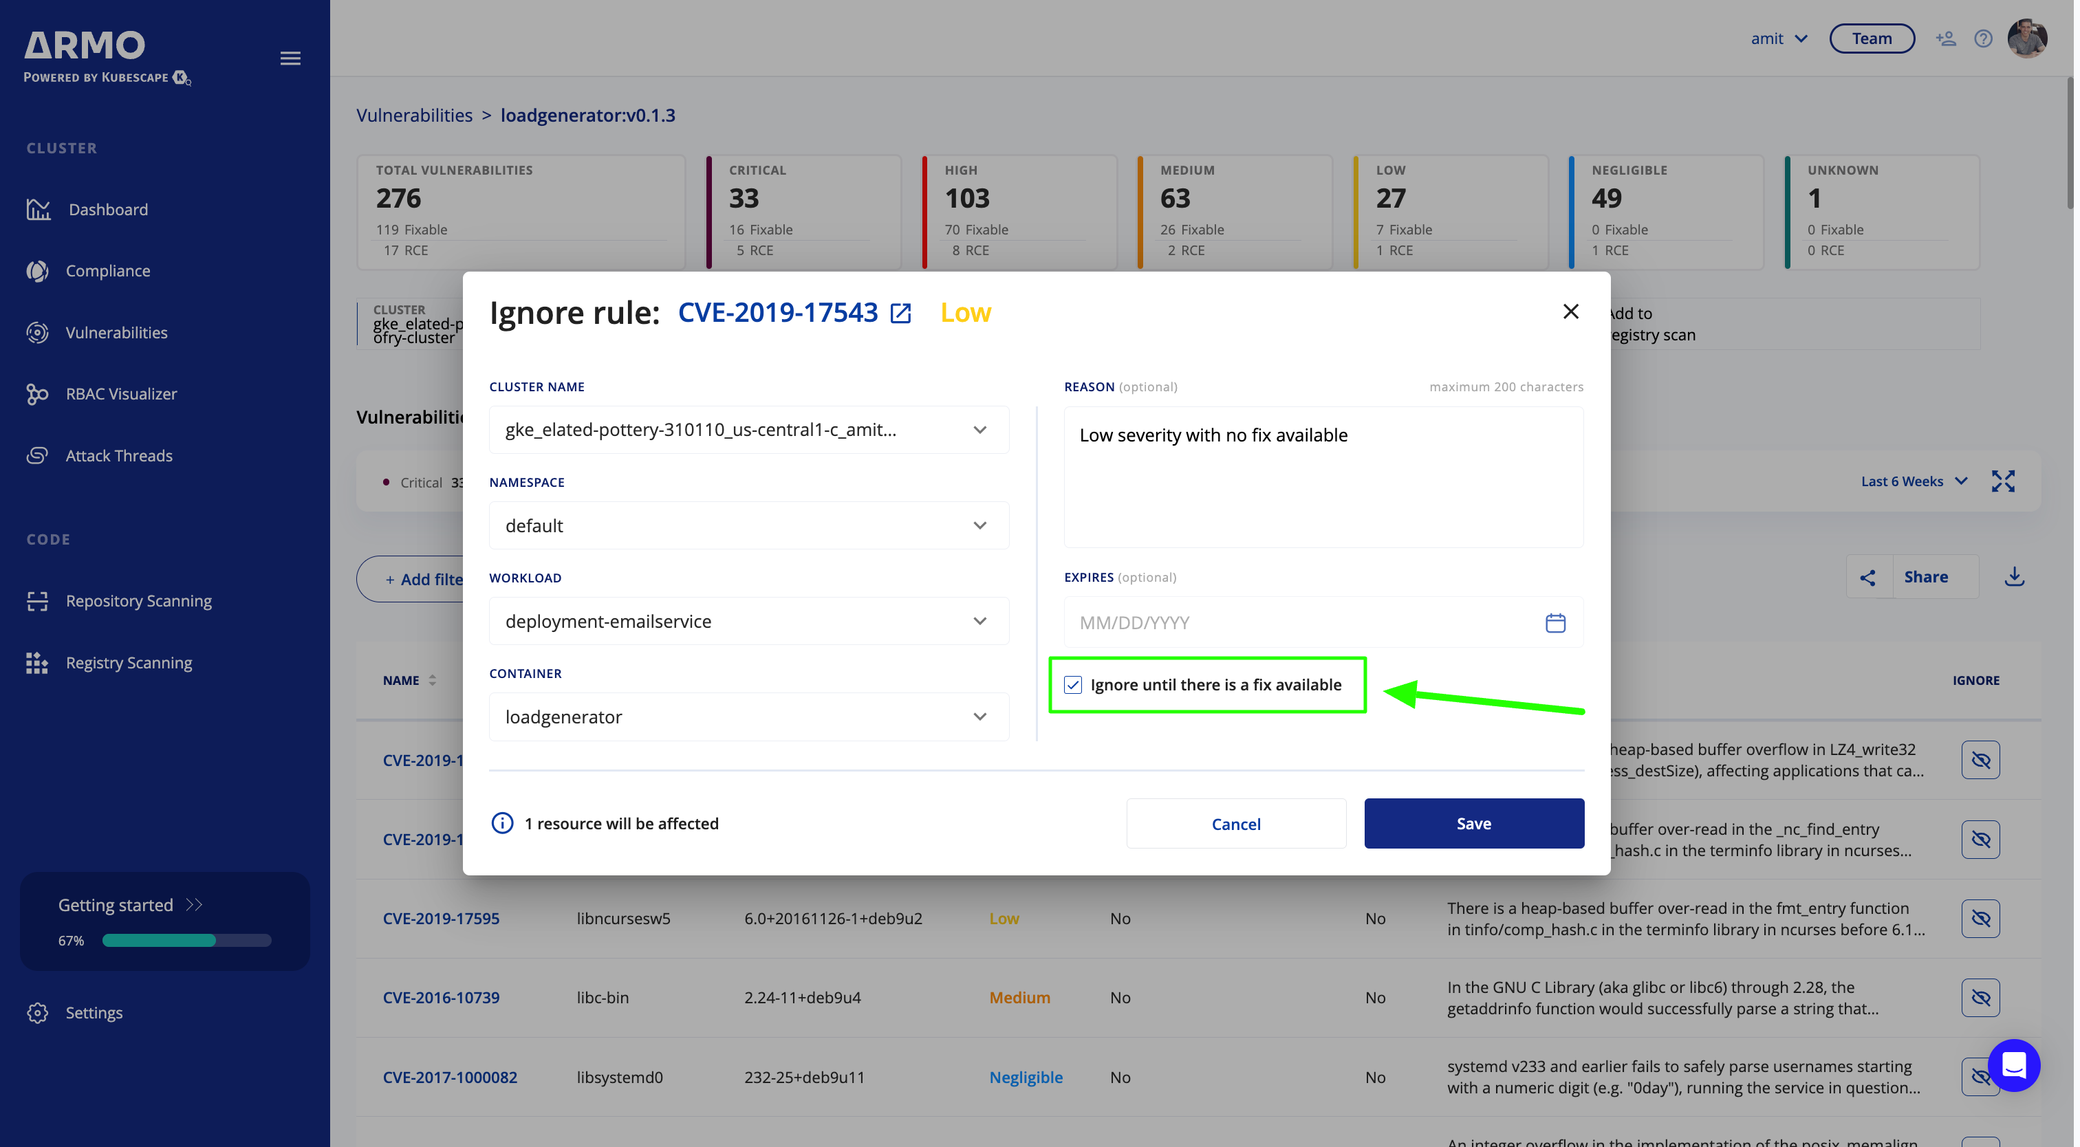Toggle ignore for CVE-2016-10739 row

point(1980,998)
